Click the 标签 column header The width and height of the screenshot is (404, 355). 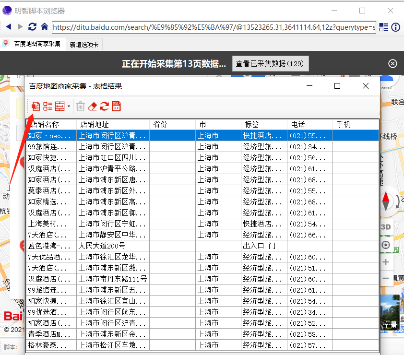point(264,124)
